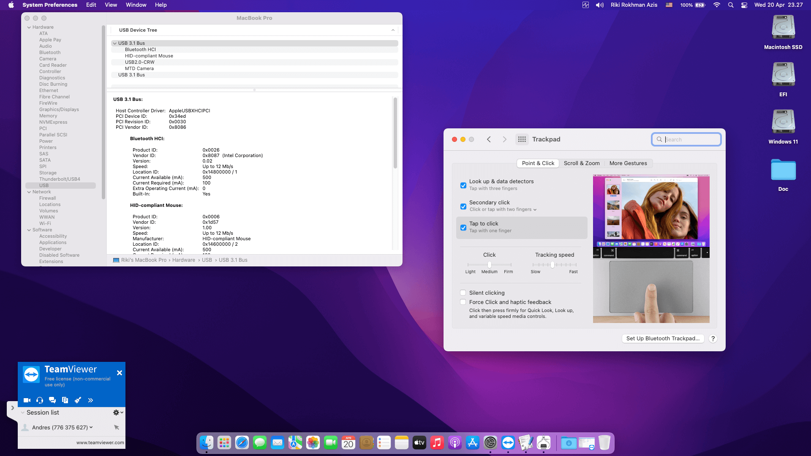Open the TeamViewer gear settings dropdown
Image resolution: width=811 pixels, height=456 pixels.
(x=118, y=413)
